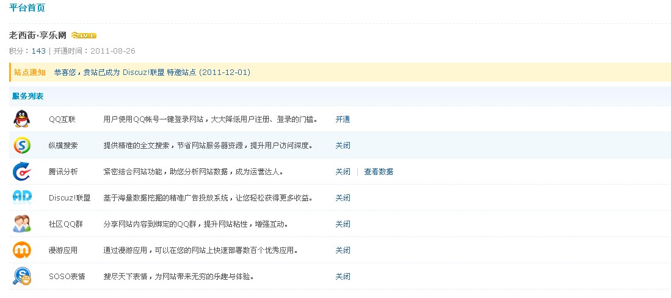
Task: Click the QQ penguin icon
Action: coord(21,119)
